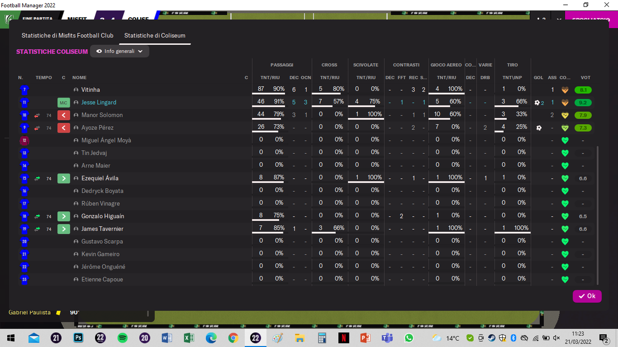Click the red substituted-off arrow for Ayoze Pérez
Screen dimensions: 618x347
pyautogui.click(x=64, y=128)
